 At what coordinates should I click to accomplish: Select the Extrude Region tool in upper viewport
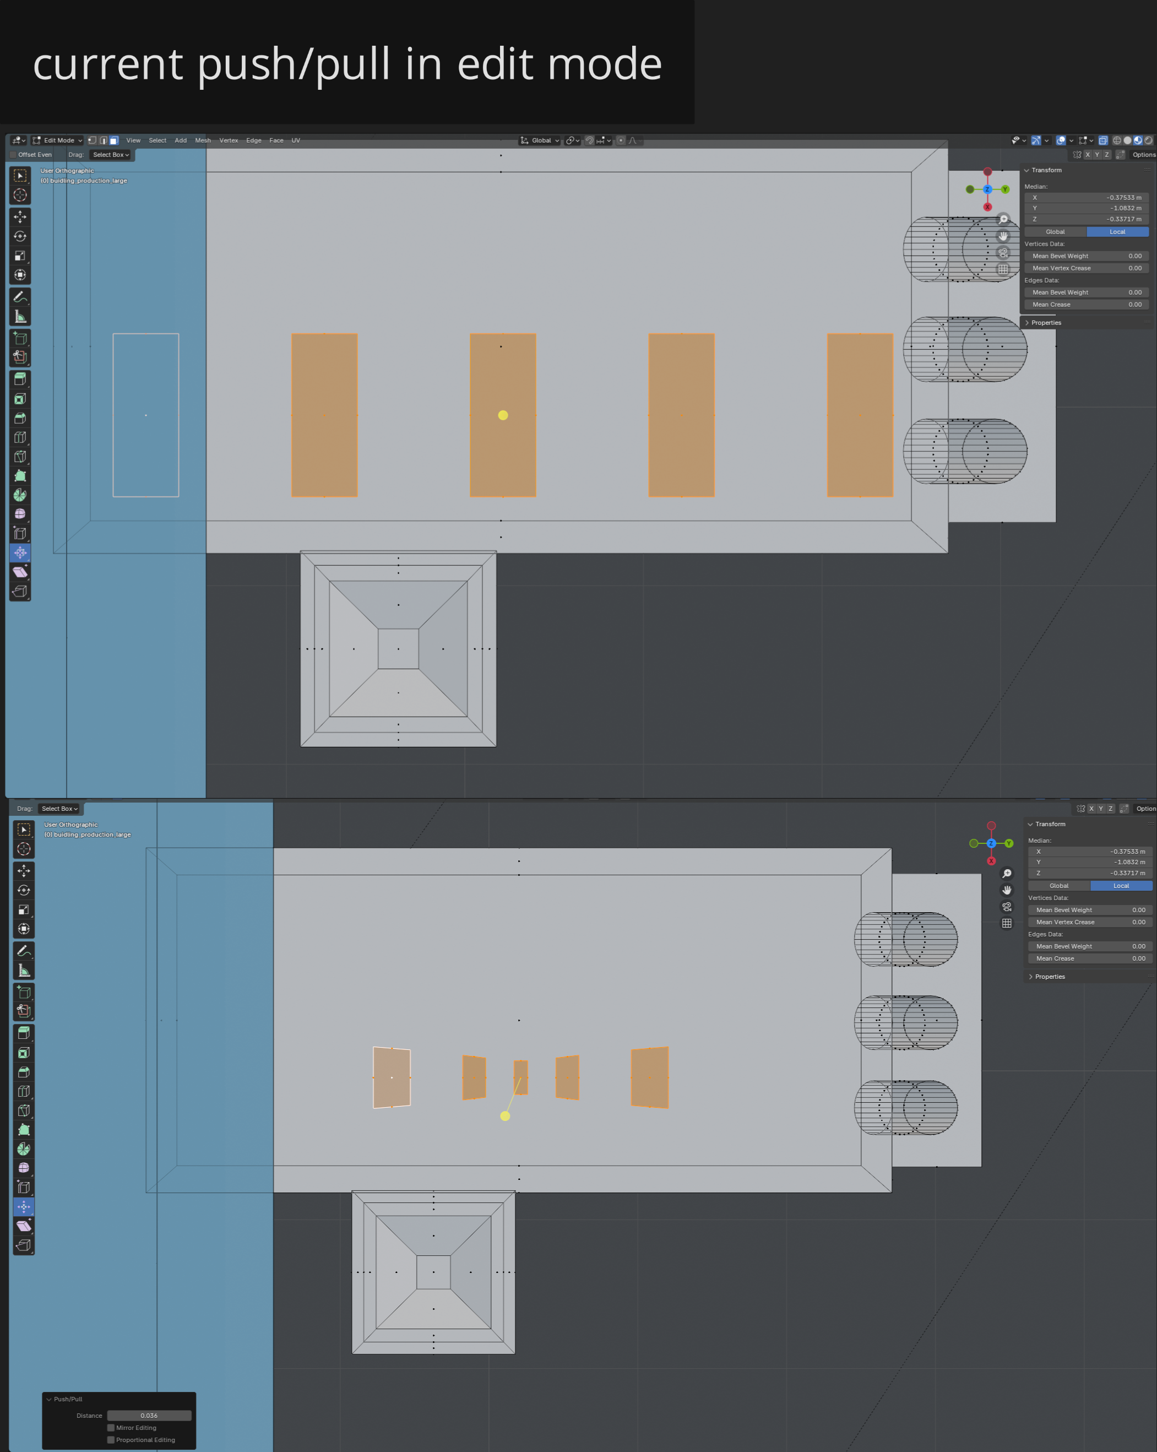pyautogui.click(x=20, y=379)
